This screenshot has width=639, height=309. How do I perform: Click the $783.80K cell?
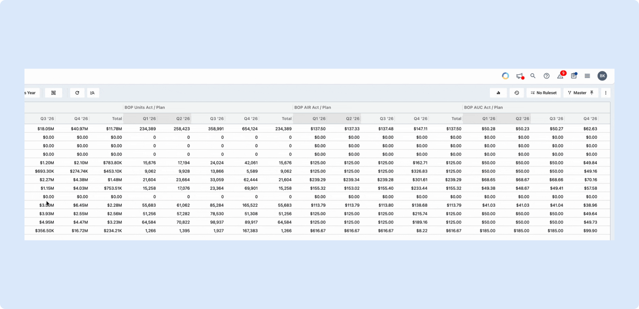click(113, 163)
